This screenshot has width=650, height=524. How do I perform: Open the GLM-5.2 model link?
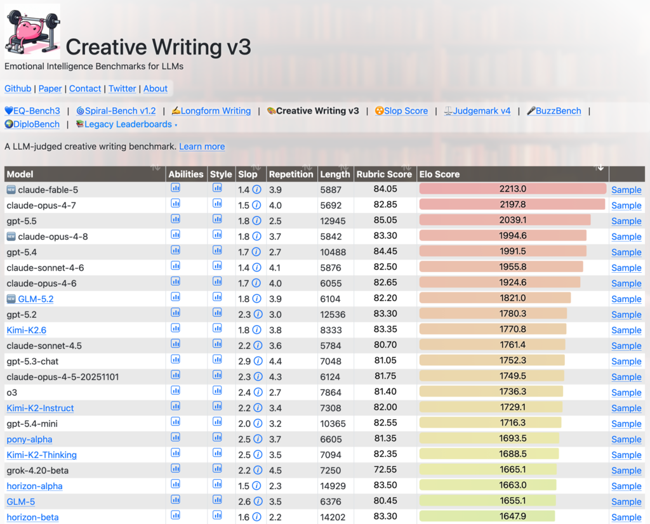click(x=36, y=299)
